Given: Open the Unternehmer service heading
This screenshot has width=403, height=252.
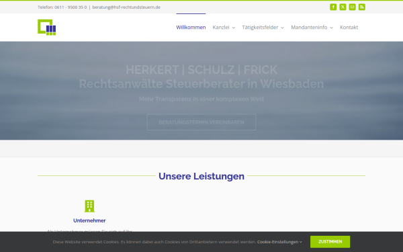Looking at the screenshot, I should 89,220.
